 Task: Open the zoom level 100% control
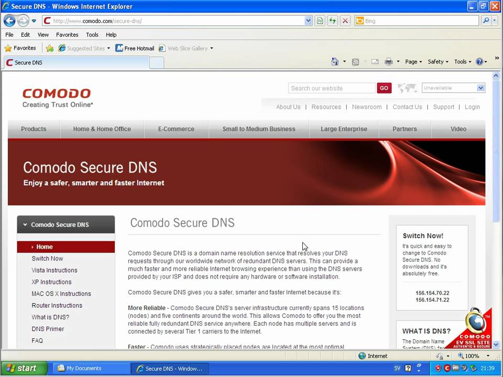tap(473, 356)
